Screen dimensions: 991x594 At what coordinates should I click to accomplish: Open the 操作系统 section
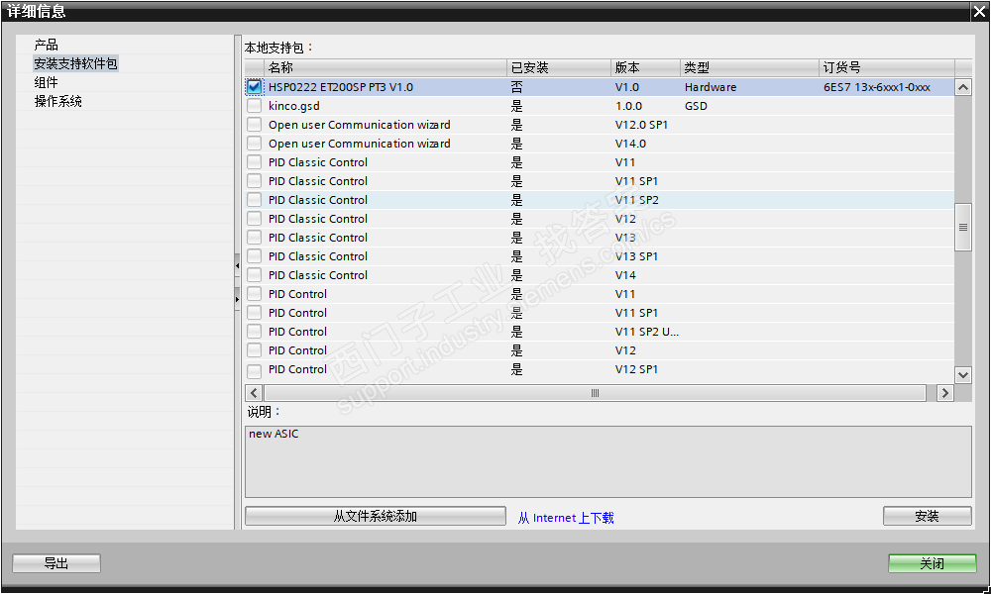[x=58, y=101]
